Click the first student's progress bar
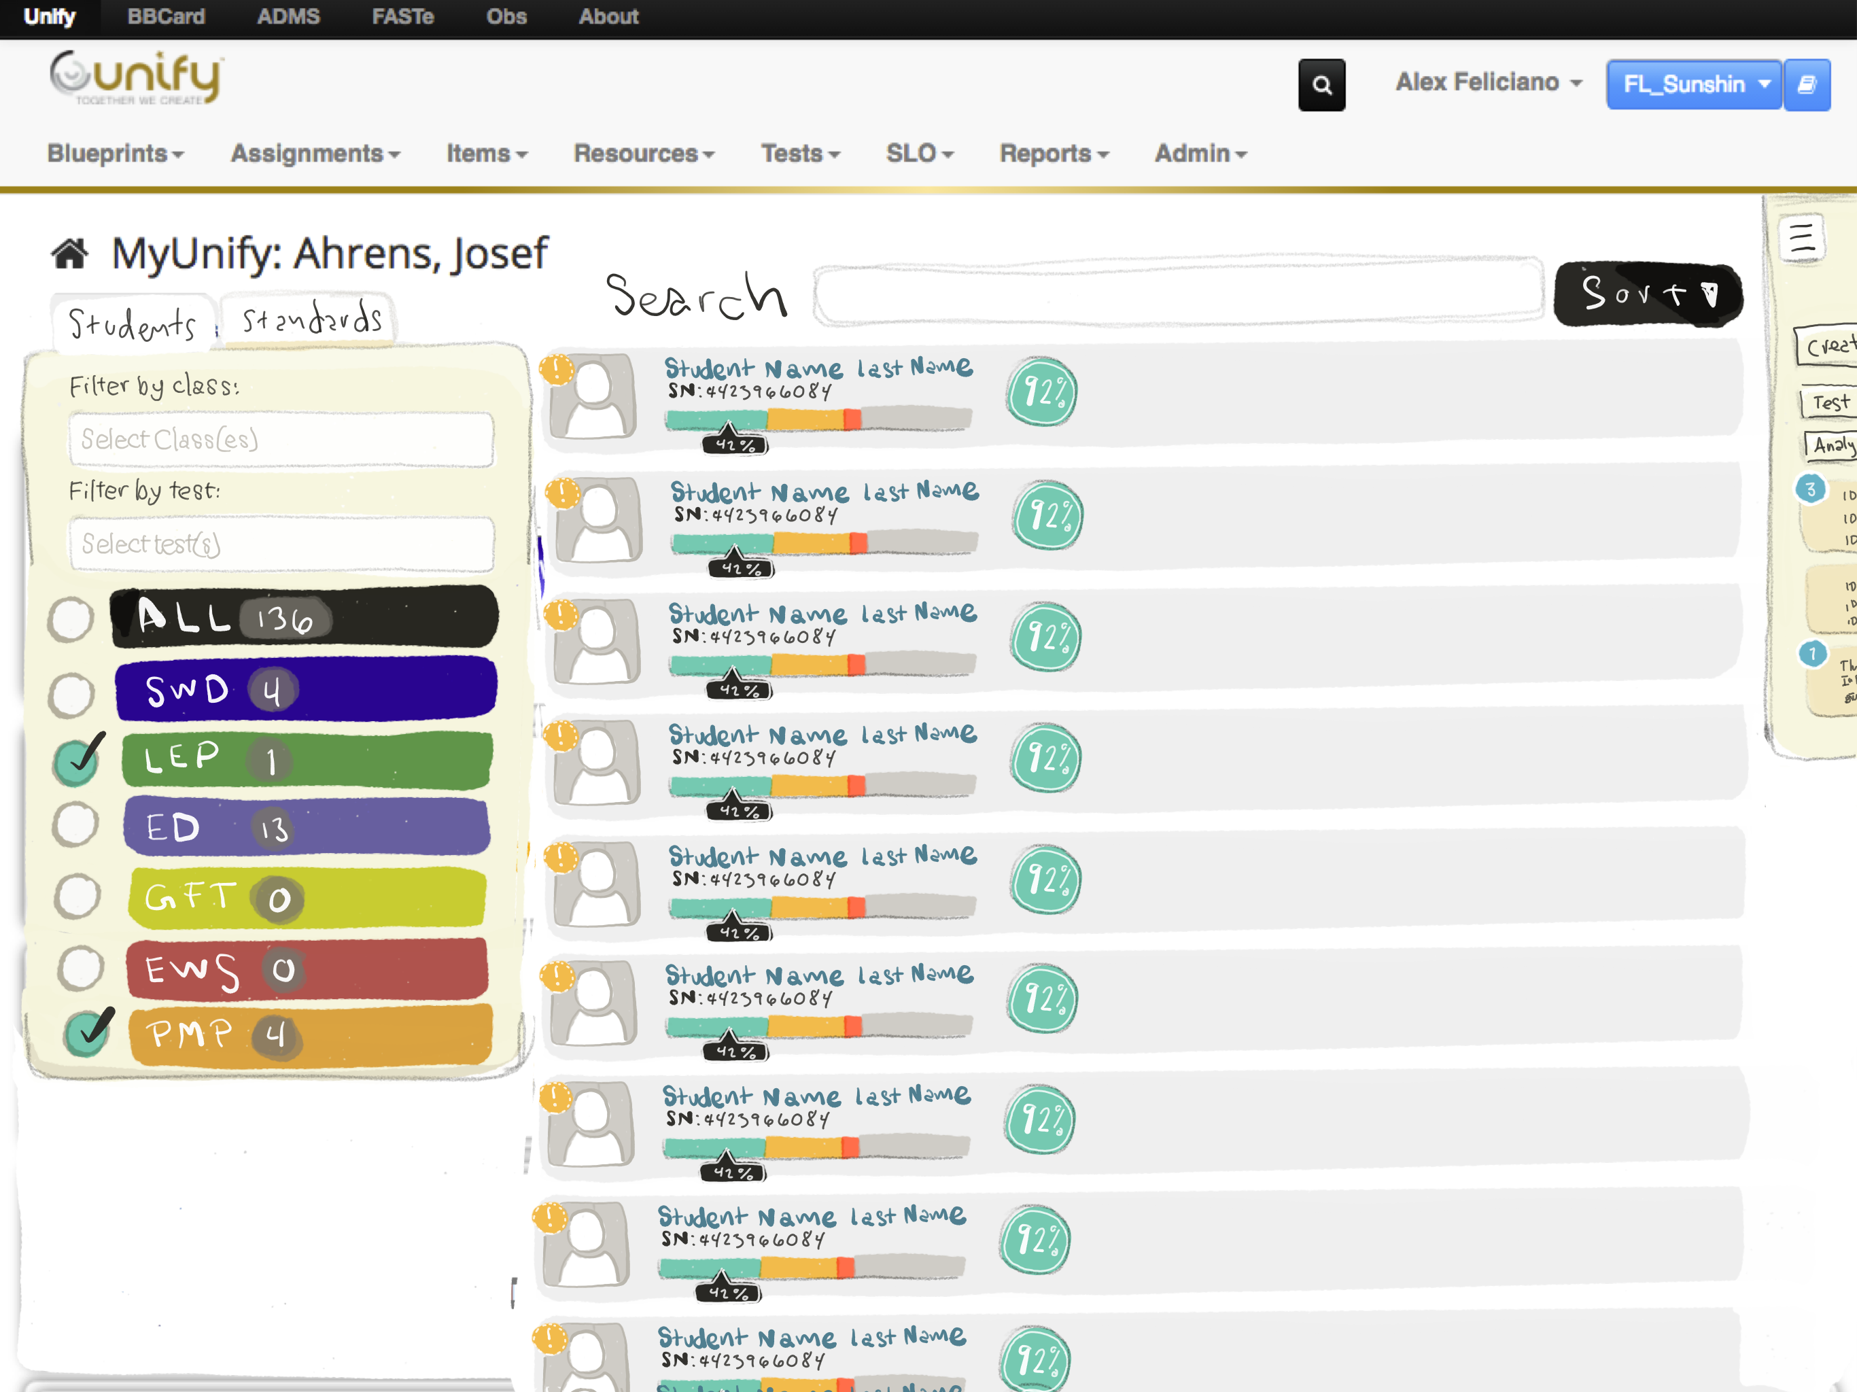The height and width of the screenshot is (1392, 1857). (x=818, y=418)
